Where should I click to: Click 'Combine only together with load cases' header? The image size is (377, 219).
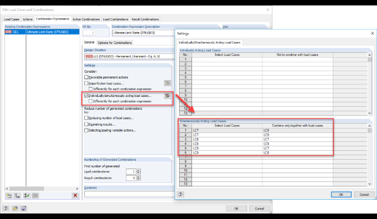tap(298, 125)
